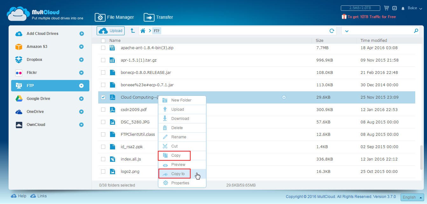427x204 pixels.
Task: Choose Copy to in the context menu
Action: point(178,174)
